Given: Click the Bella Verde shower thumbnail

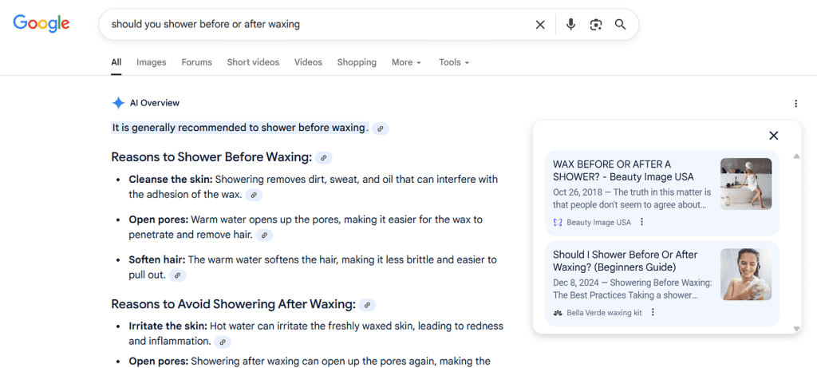Looking at the screenshot, I should click(x=746, y=274).
